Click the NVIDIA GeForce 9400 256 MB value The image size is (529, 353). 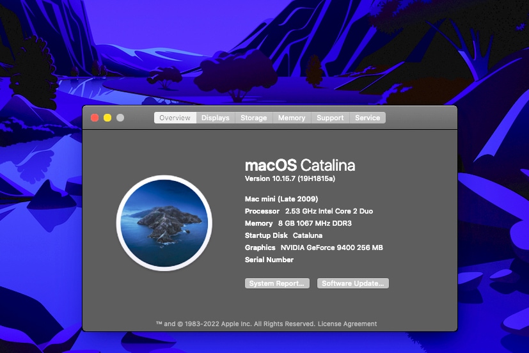pos(331,247)
